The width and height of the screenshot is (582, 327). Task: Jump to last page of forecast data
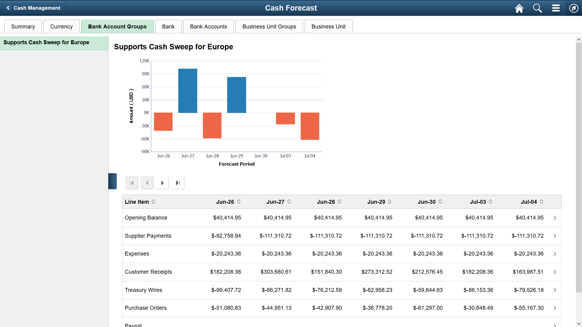[x=178, y=183]
